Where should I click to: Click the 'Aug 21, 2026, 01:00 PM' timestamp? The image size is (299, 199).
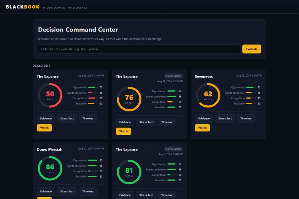pos(91,76)
